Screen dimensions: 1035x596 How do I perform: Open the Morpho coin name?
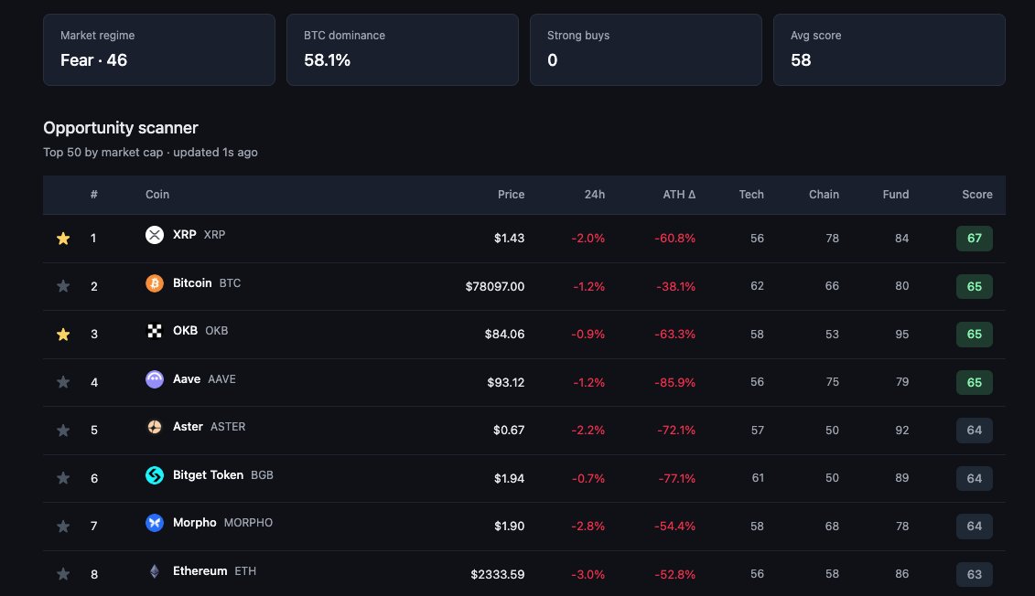pyautogui.click(x=195, y=522)
